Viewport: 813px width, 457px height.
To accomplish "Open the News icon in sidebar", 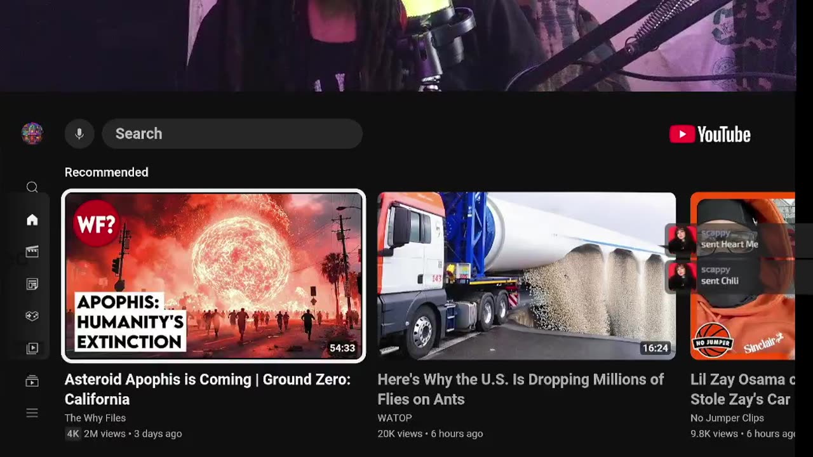I will pyautogui.click(x=32, y=284).
